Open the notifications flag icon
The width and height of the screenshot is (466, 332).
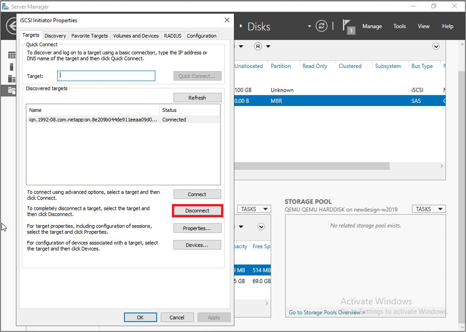349,26
